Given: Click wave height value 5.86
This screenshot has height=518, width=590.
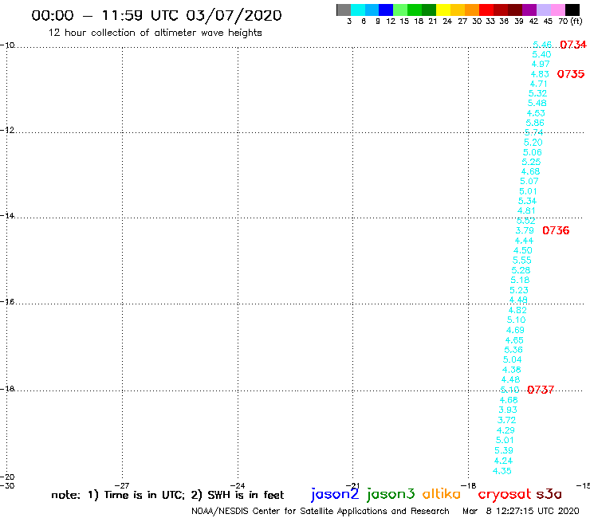Looking at the screenshot, I should point(535,123).
